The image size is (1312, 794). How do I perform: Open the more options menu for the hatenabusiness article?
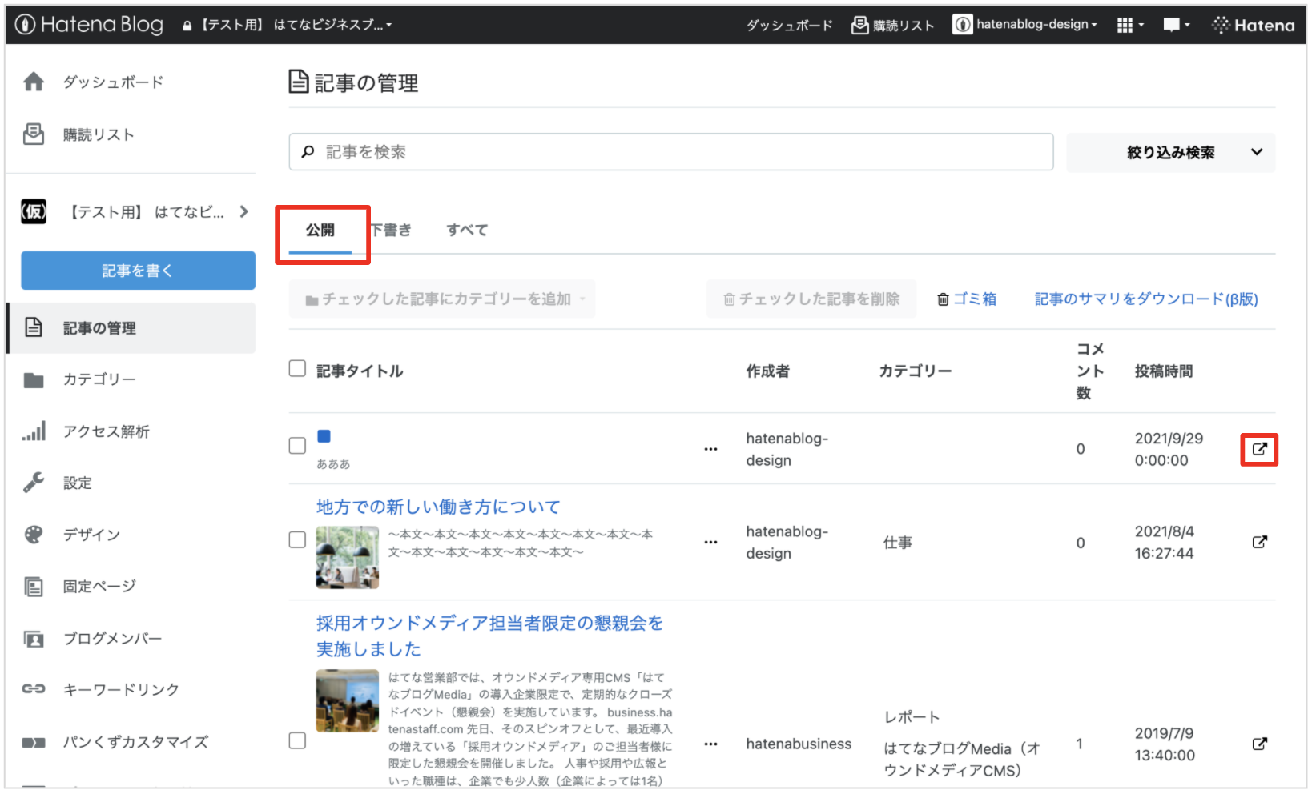coord(710,744)
